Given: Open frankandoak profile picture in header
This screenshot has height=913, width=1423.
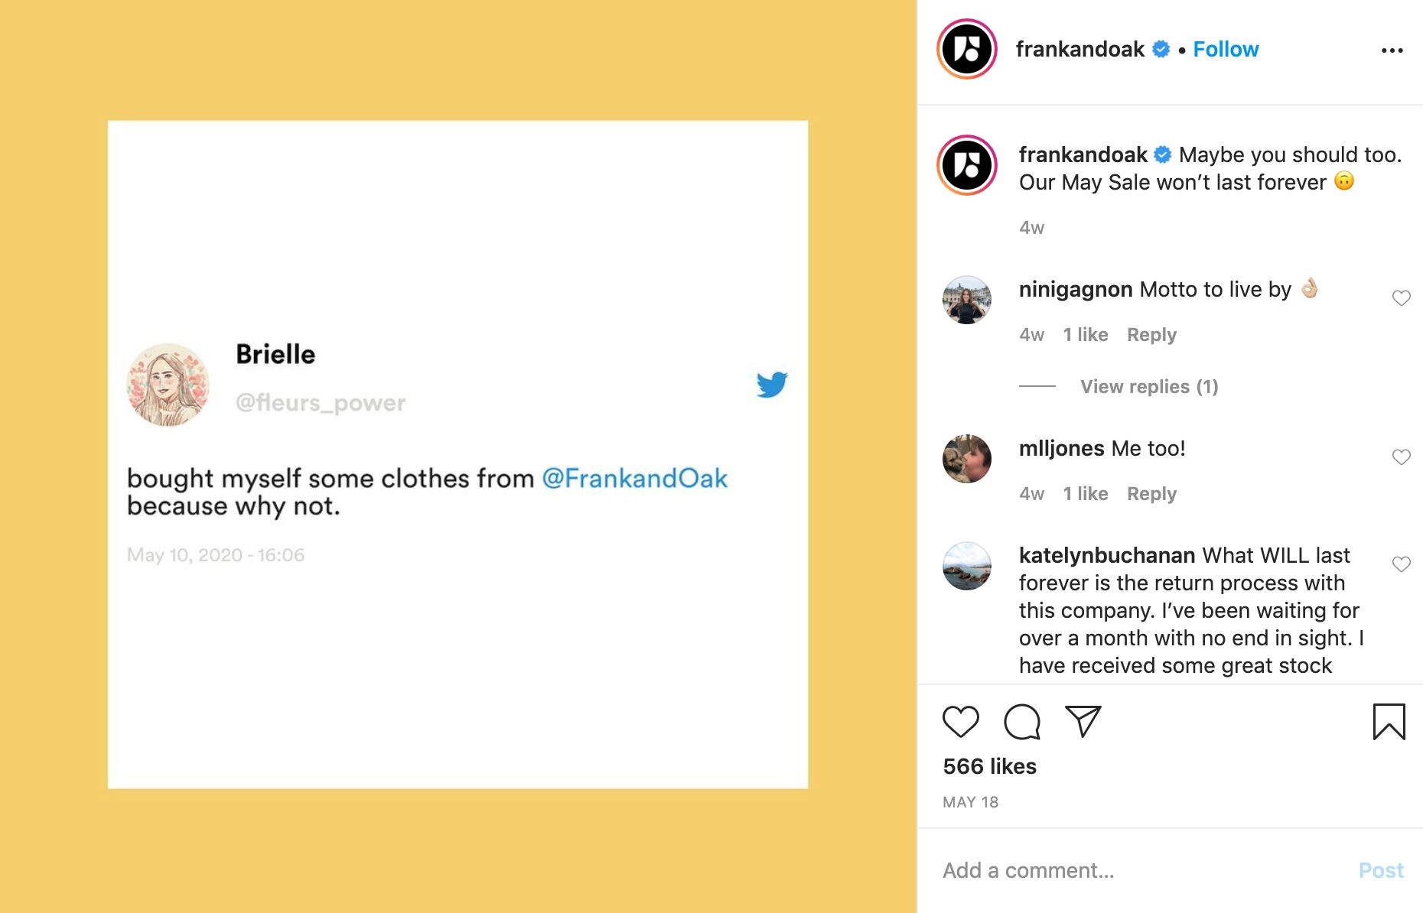Looking at the screenshot, I should click(x=967, y=50).
